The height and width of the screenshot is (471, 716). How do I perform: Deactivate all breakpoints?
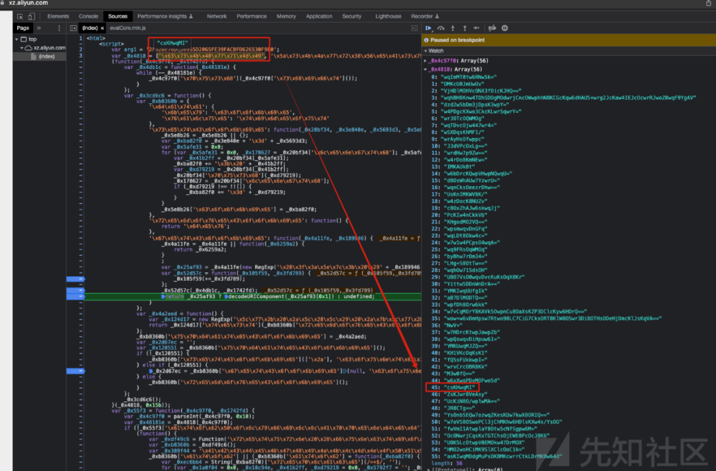(492, 28)
